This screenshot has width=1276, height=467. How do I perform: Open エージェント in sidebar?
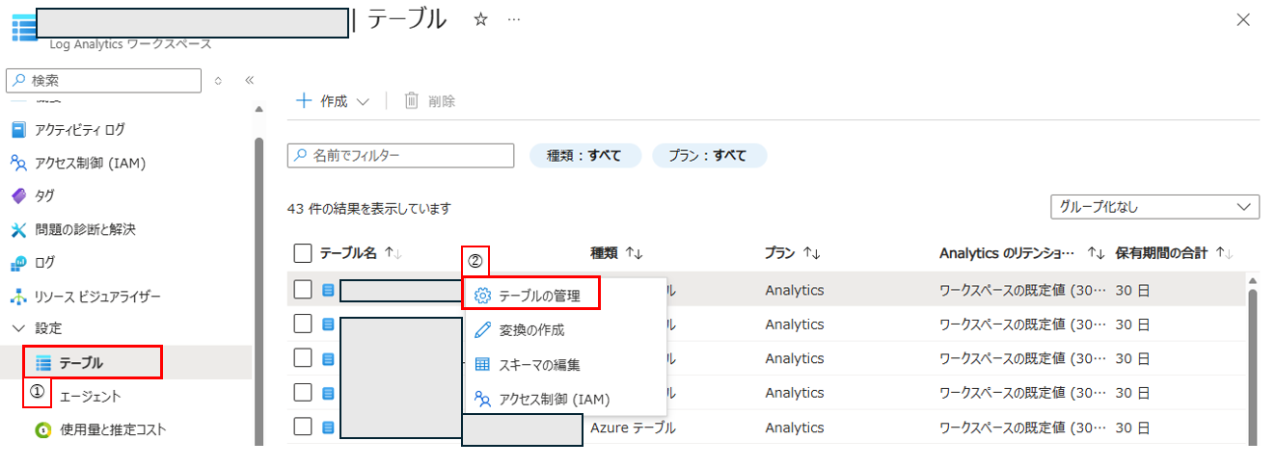point(90,396)
